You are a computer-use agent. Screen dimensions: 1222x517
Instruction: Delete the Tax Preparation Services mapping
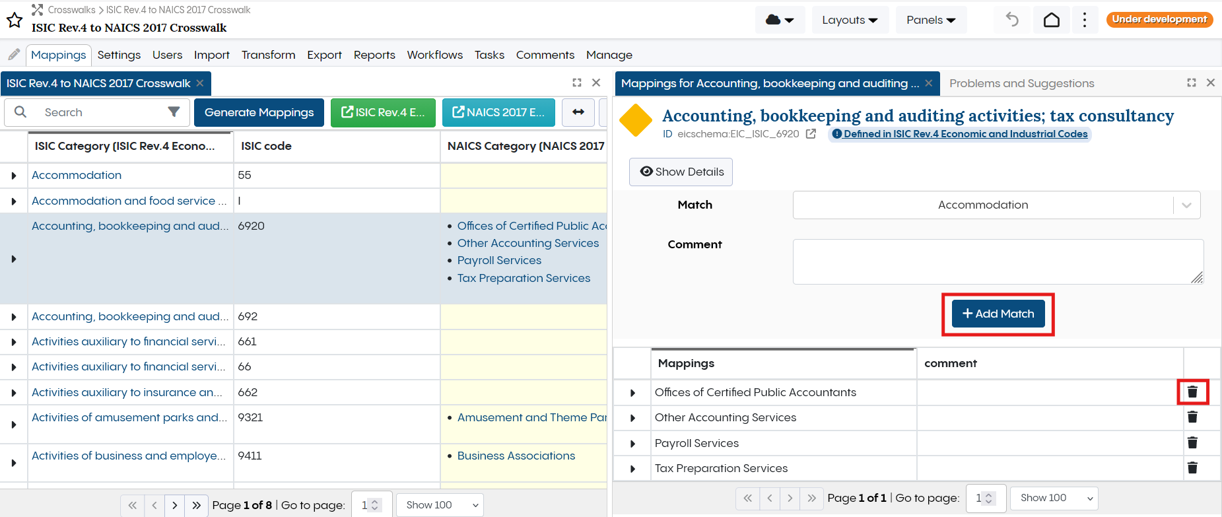[x=1192, y=468]
